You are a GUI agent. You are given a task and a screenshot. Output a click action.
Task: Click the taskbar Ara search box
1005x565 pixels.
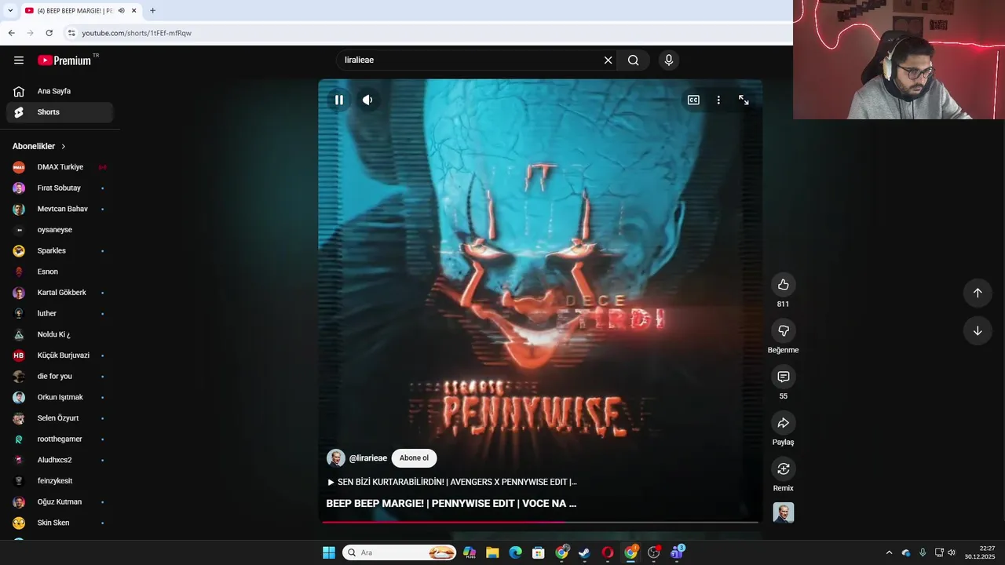coord(400,552)
